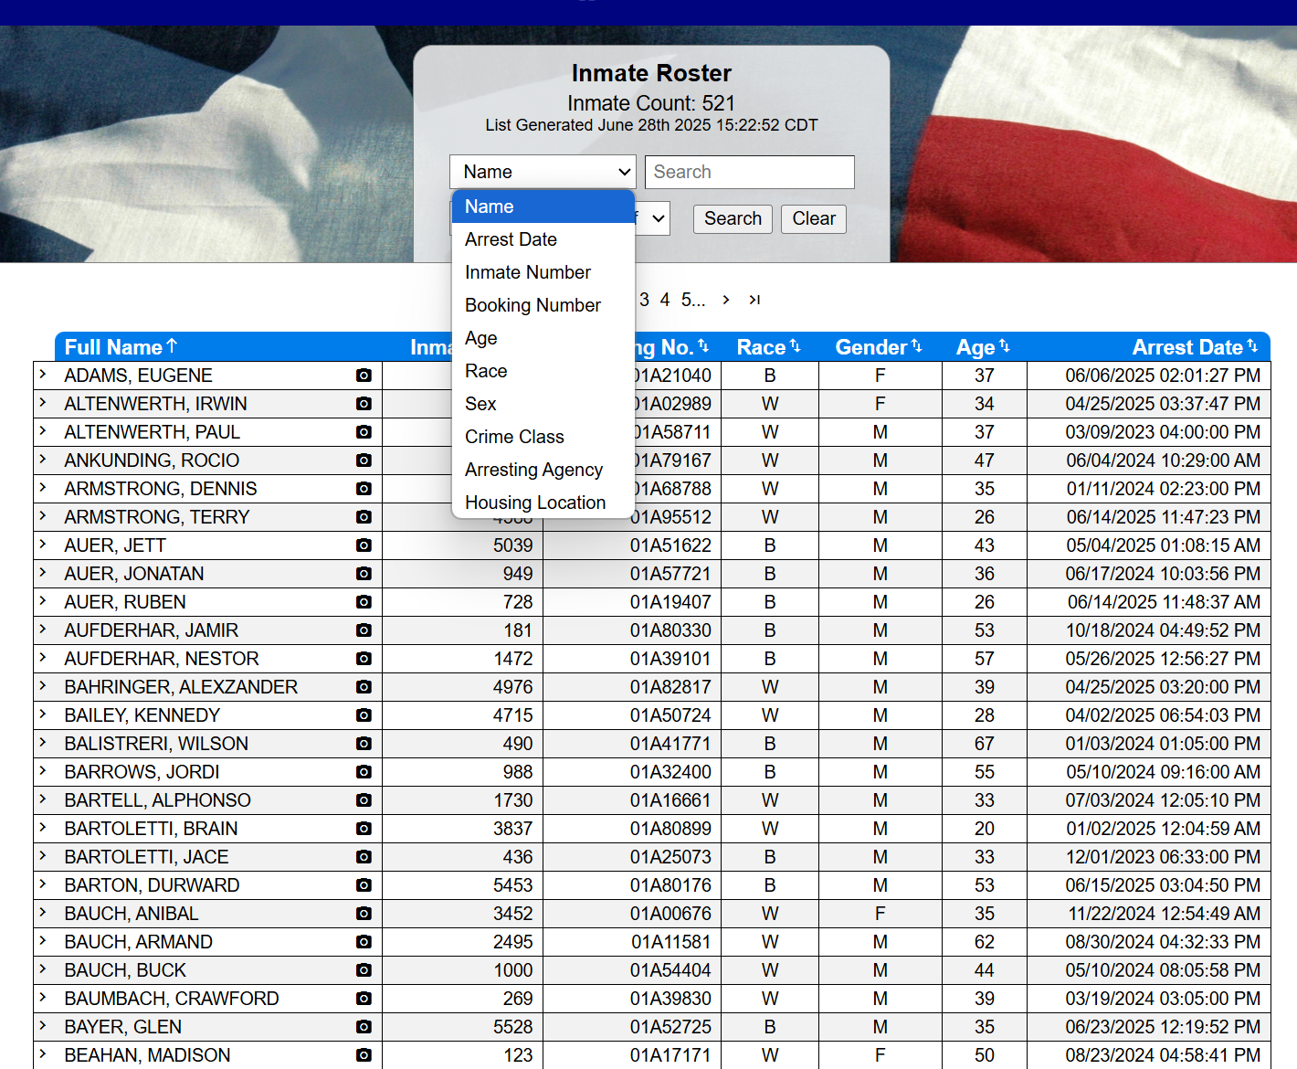Sort table by Age column arrows
This screenshot has height=1069, width=1297.
(1004, 346)
